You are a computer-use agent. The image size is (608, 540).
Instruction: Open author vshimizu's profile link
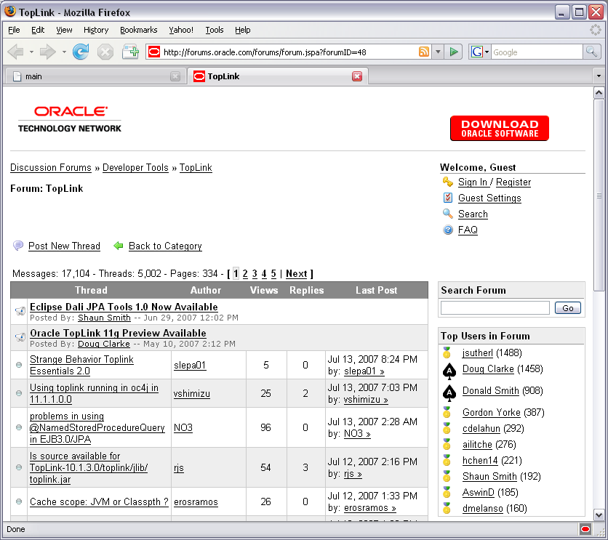coord(191,394)
